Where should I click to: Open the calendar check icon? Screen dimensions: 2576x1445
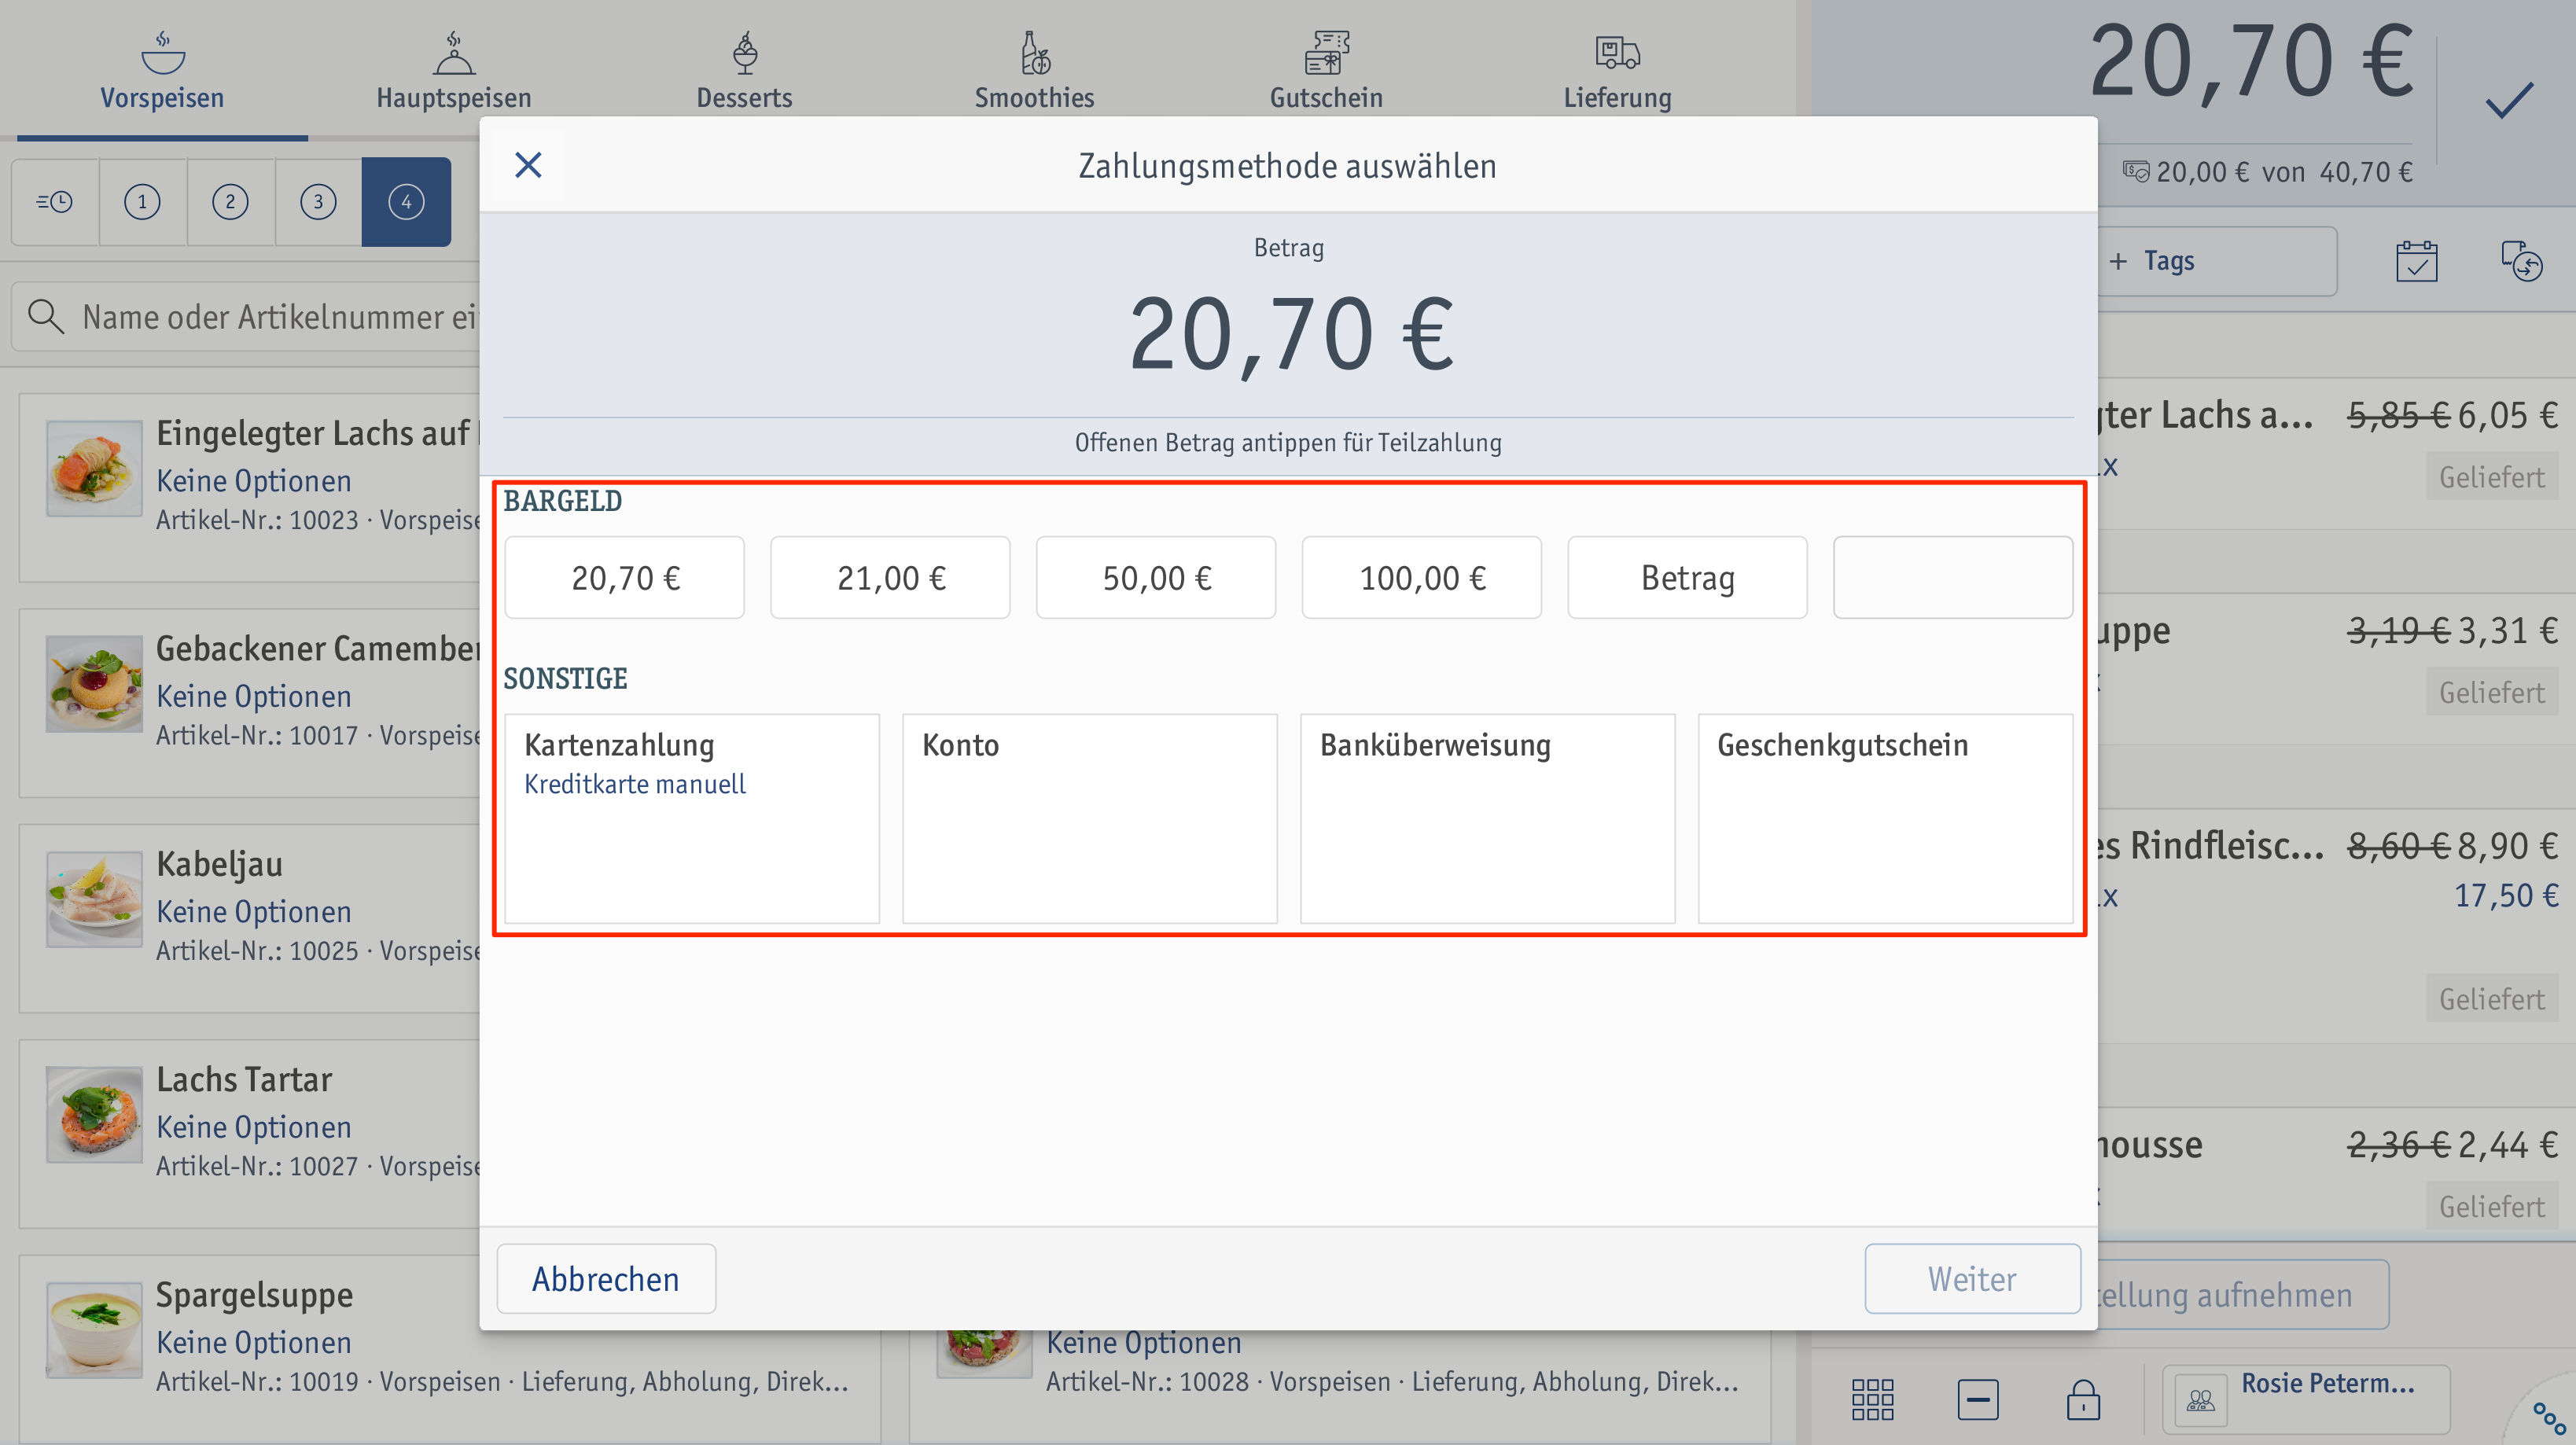[x=2416, y=262]
